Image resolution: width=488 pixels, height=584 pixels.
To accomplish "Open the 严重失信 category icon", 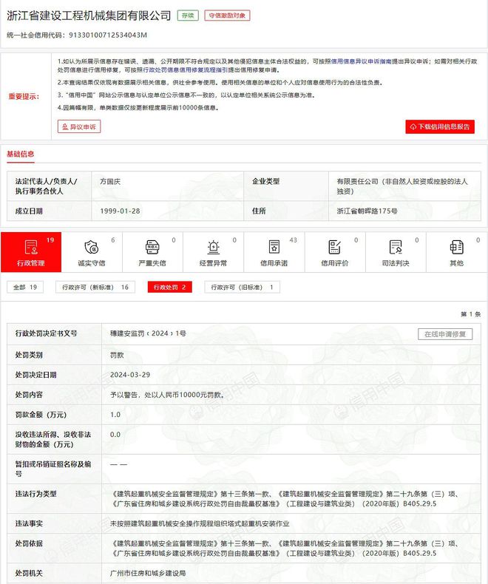I will (x=152, y=248).
